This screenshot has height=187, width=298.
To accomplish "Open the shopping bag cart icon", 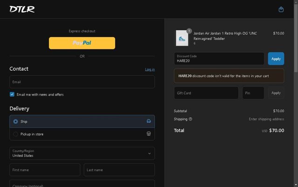I will 281,9.
